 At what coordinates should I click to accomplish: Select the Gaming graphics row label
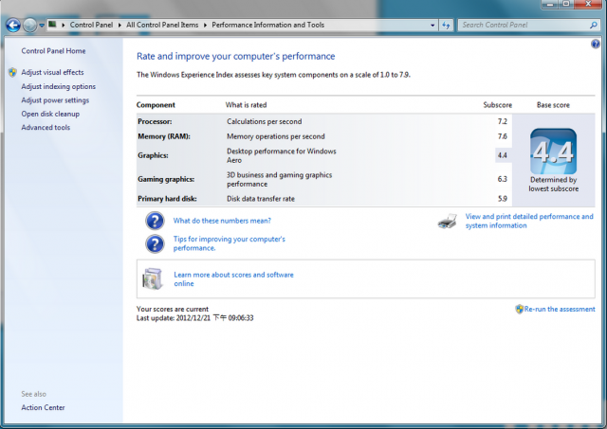click(166, 179)
